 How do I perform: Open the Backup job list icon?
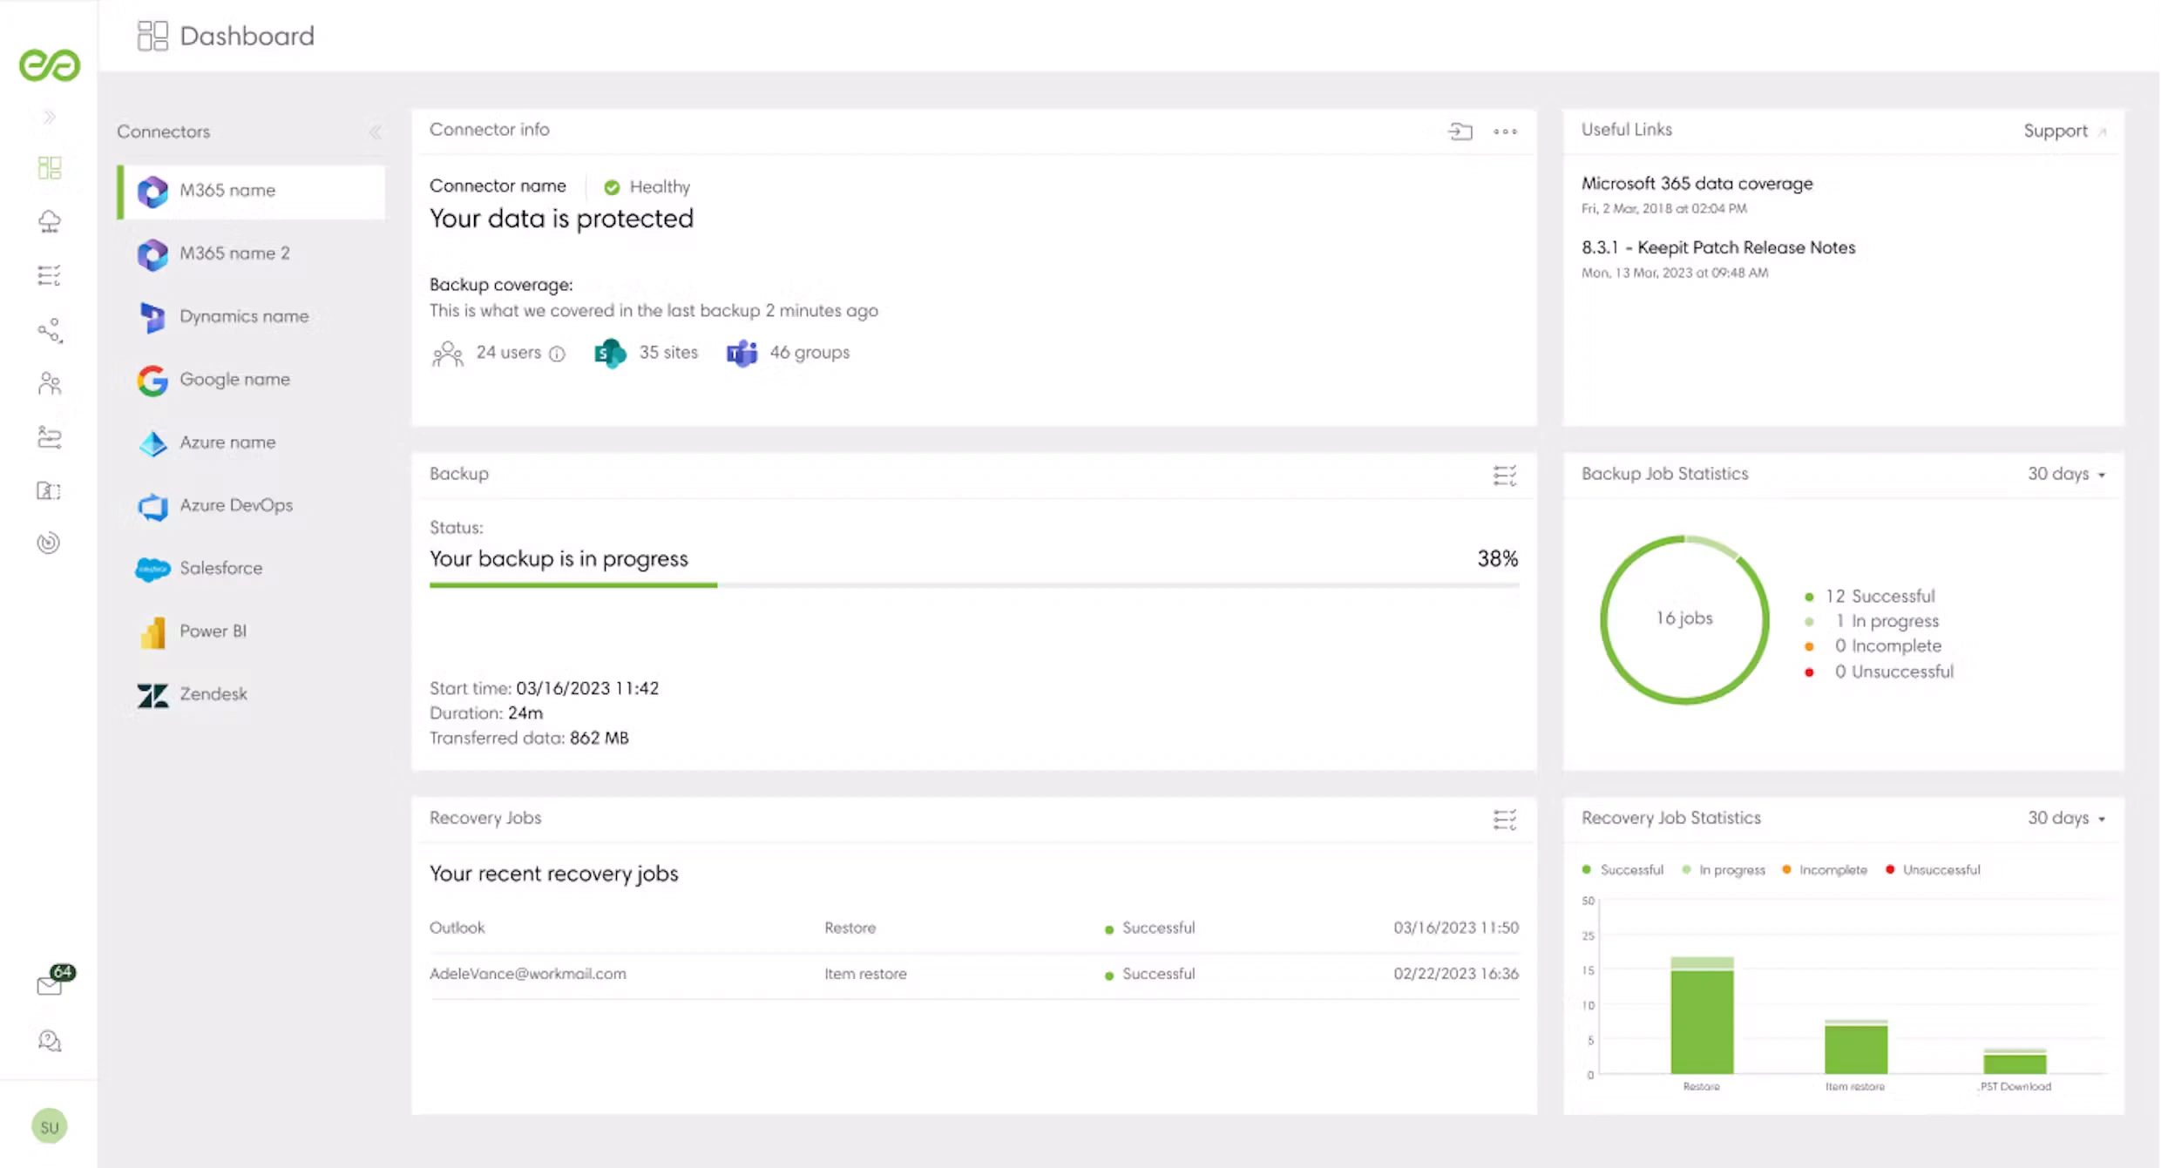[1505, 475]
